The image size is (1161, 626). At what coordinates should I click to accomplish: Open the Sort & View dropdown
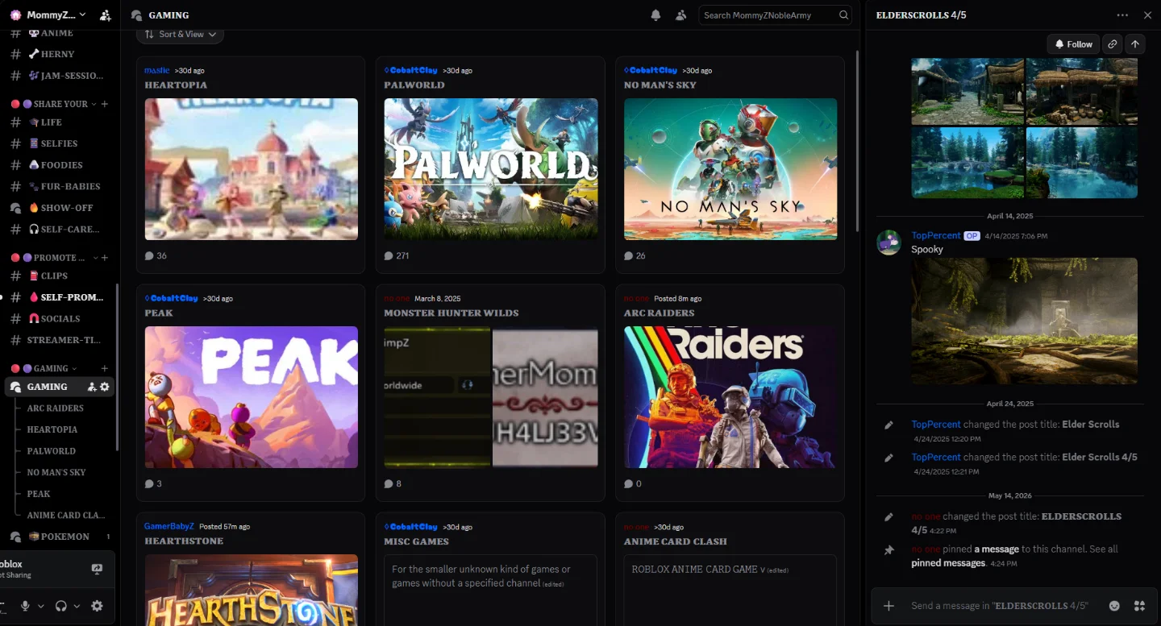click(x=181, y=35)
